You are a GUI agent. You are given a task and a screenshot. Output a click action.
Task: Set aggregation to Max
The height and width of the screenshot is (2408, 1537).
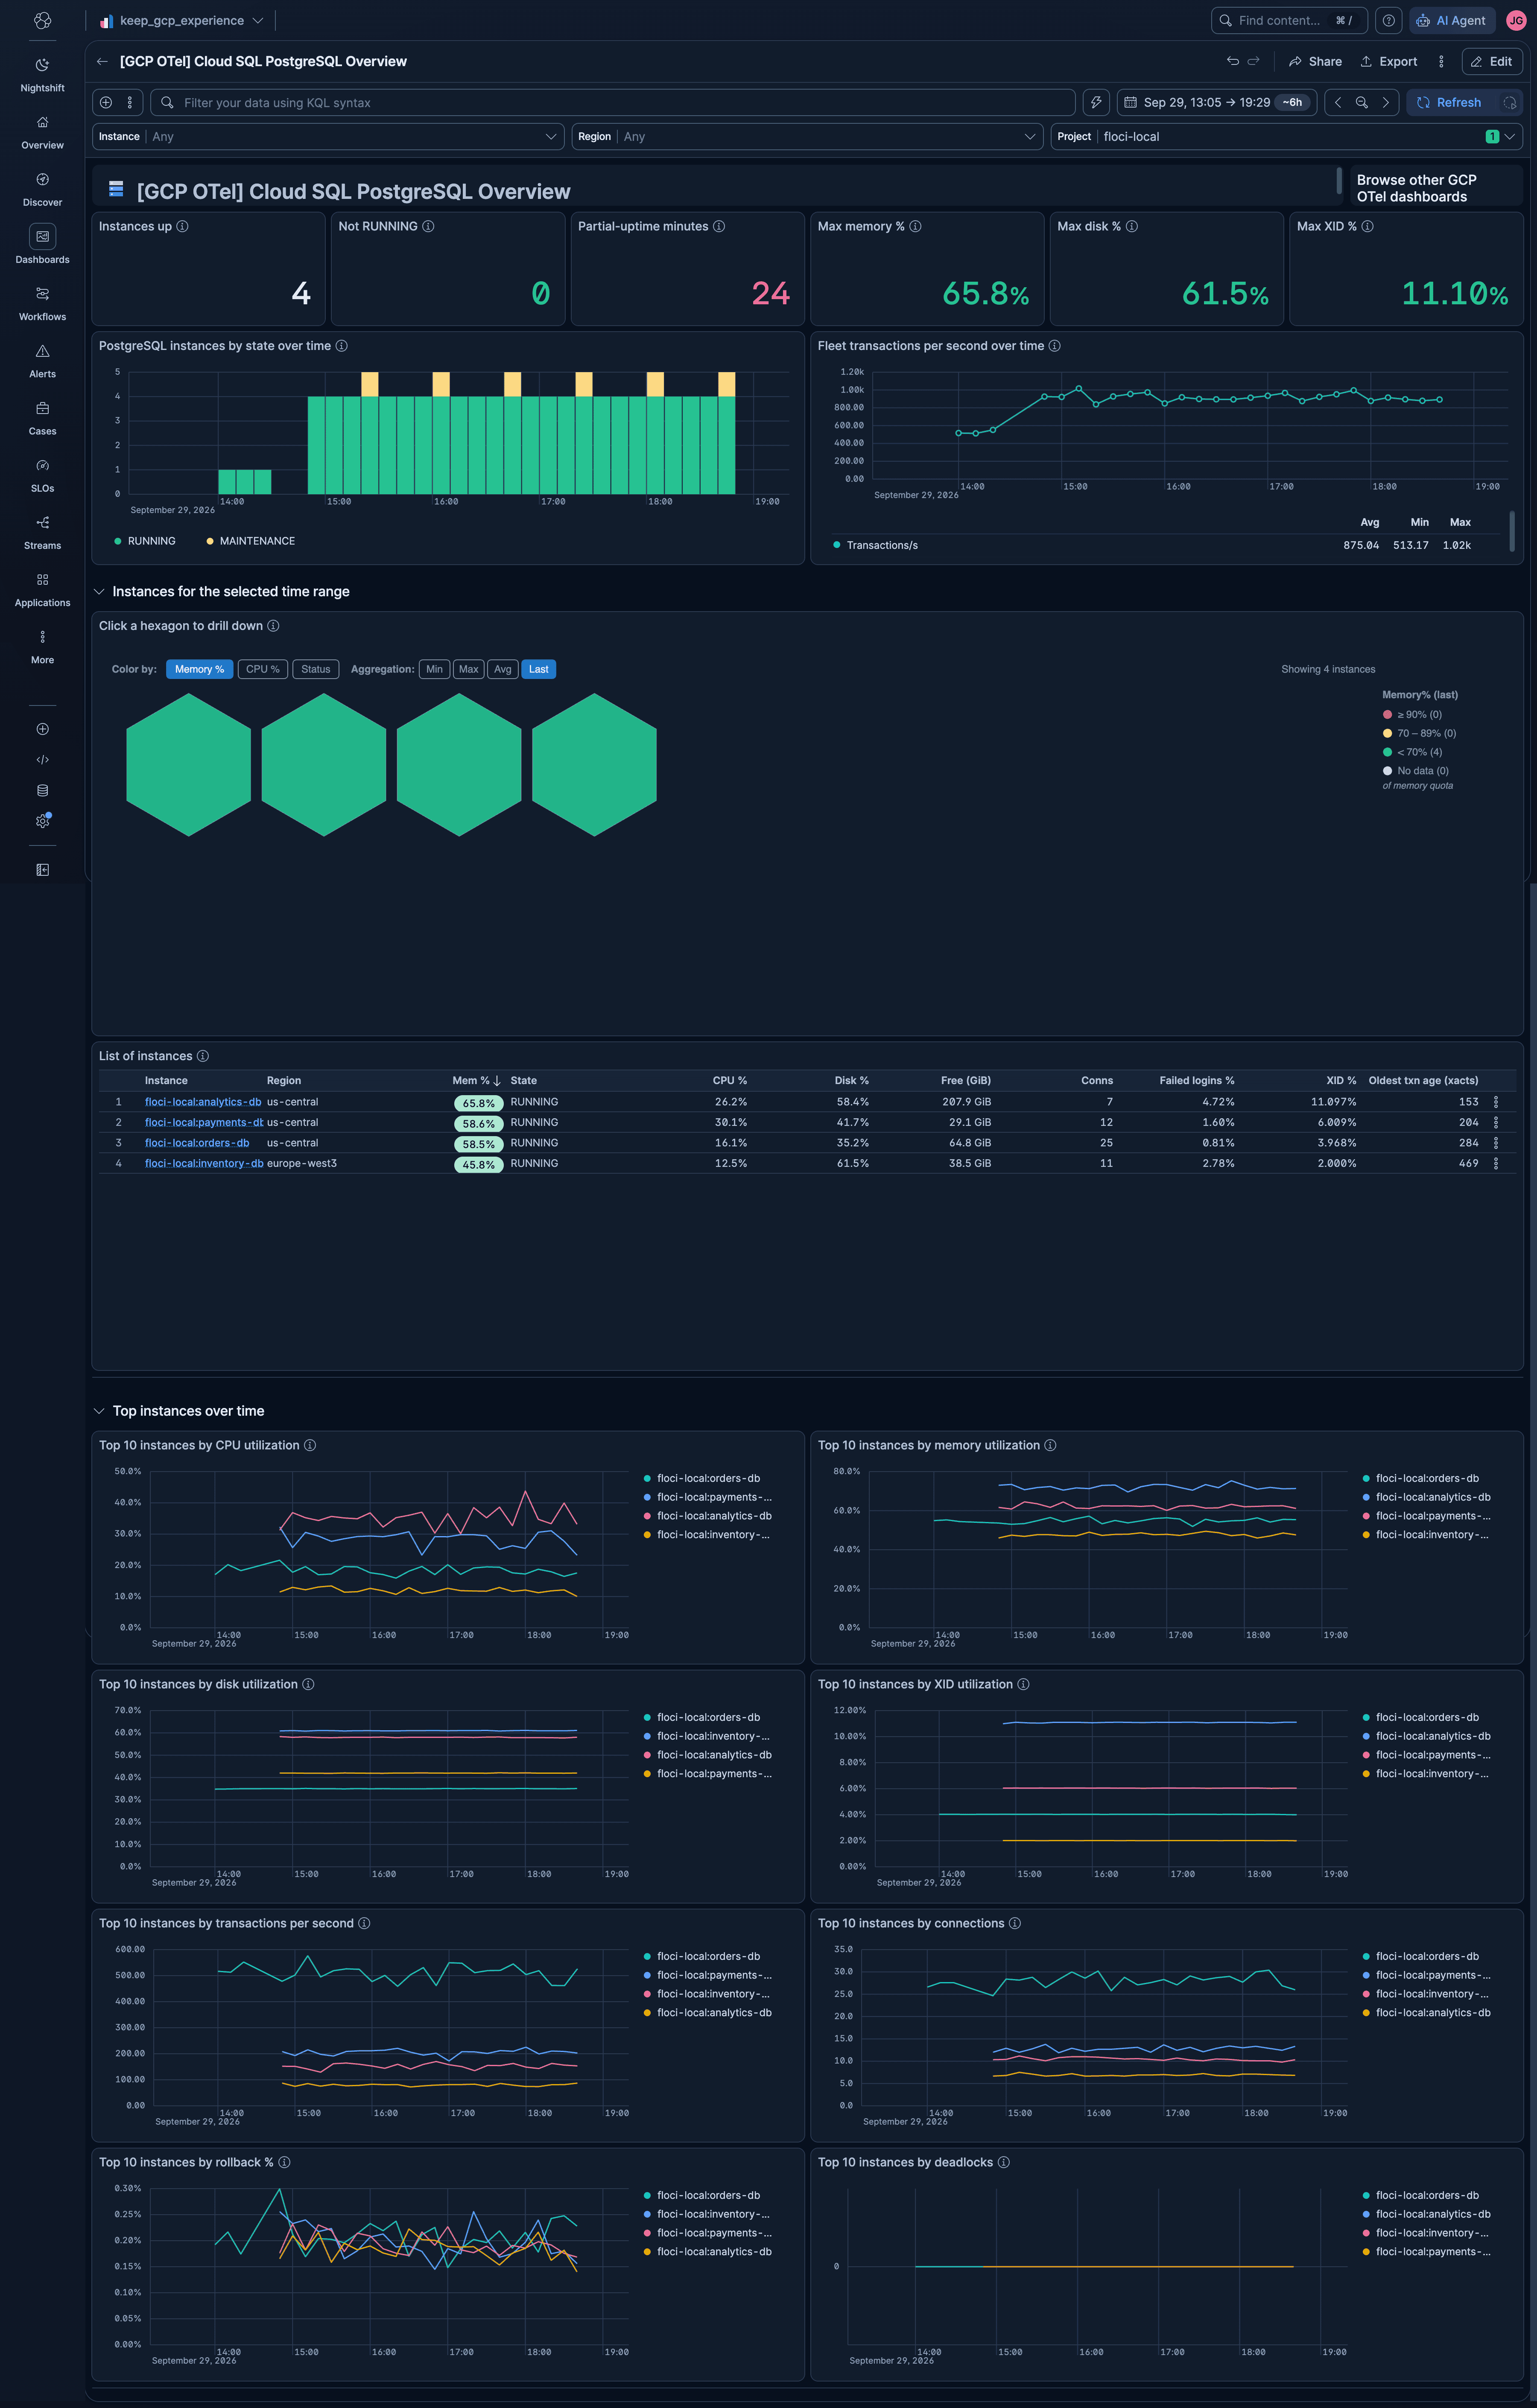[x=468, y=669]
